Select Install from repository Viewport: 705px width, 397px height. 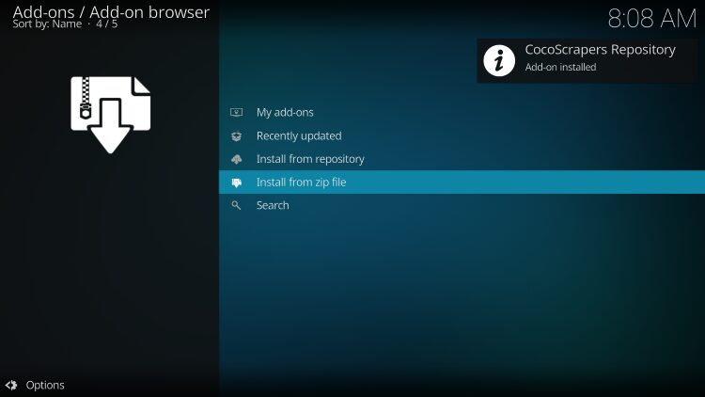click(462, 159)
